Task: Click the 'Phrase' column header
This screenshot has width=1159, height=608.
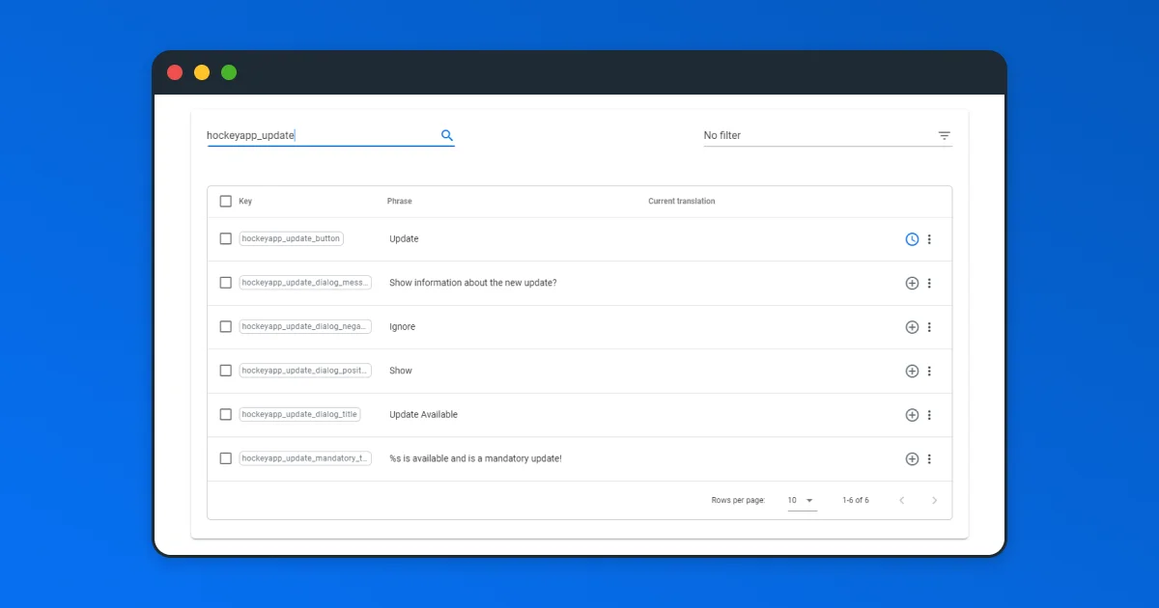Action: point(400,202)
